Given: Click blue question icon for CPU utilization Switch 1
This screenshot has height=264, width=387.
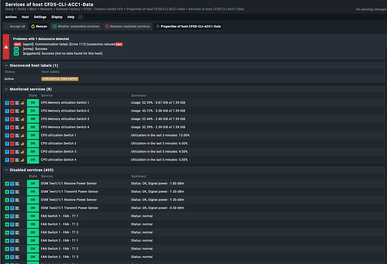Looking at the screenshot, I should [x=6, y=136].
